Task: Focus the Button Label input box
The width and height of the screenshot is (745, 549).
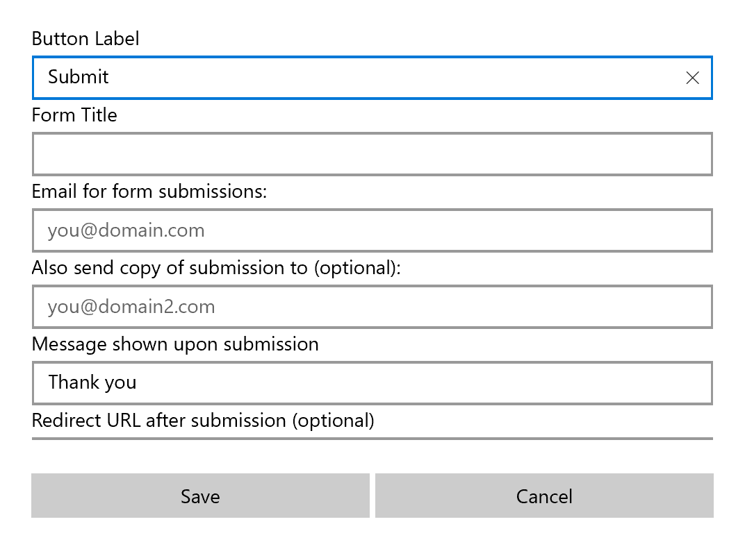Action: click(372, 78)
